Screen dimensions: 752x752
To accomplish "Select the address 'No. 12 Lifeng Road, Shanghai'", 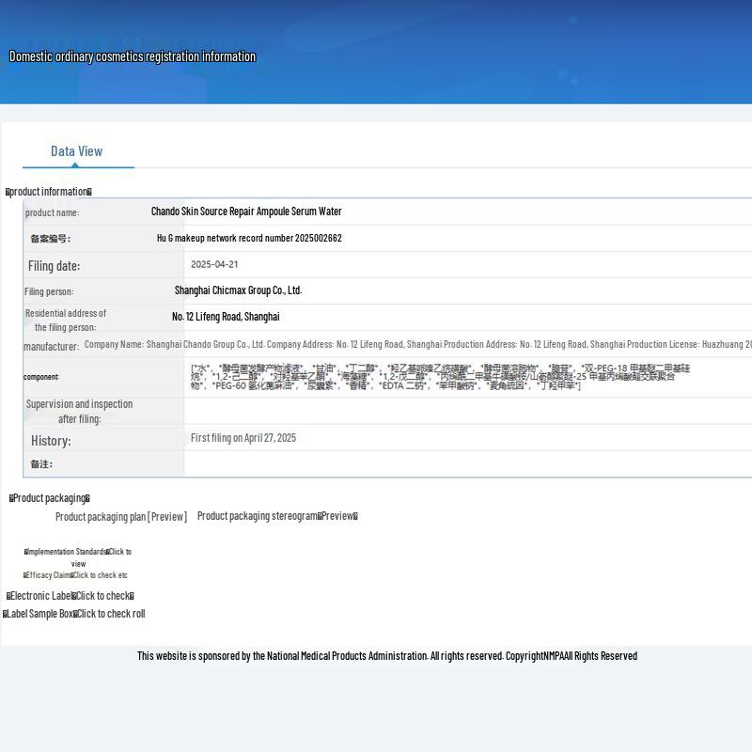I will coord(226,317).
